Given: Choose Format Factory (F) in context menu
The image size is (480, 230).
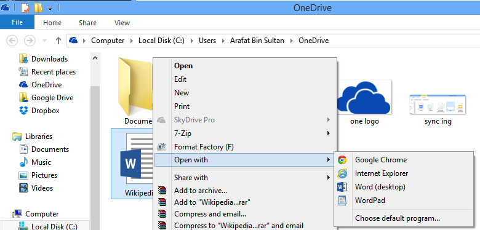Looking at the screenshot, I should click(245, 147).
